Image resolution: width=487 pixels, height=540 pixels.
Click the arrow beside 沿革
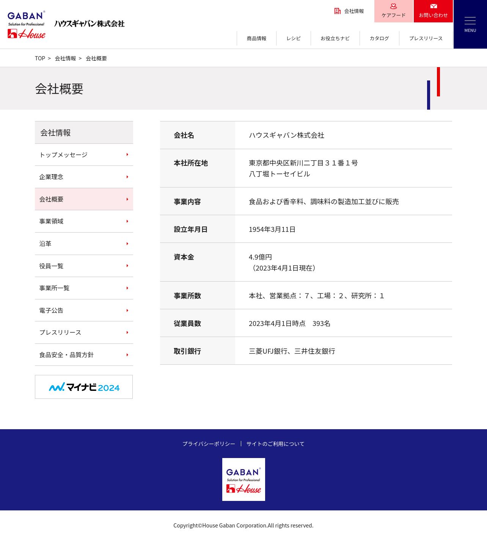(127, 244)
